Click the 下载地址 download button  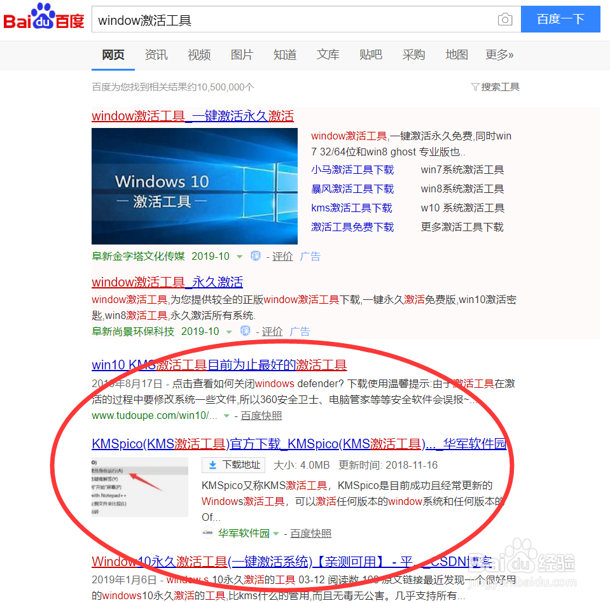click(x=233, y=465)
